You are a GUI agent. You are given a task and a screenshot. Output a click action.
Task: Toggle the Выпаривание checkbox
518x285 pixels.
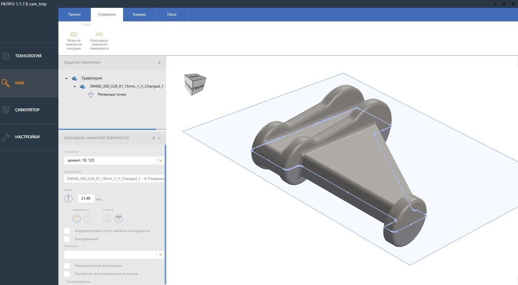click(67, 239)
